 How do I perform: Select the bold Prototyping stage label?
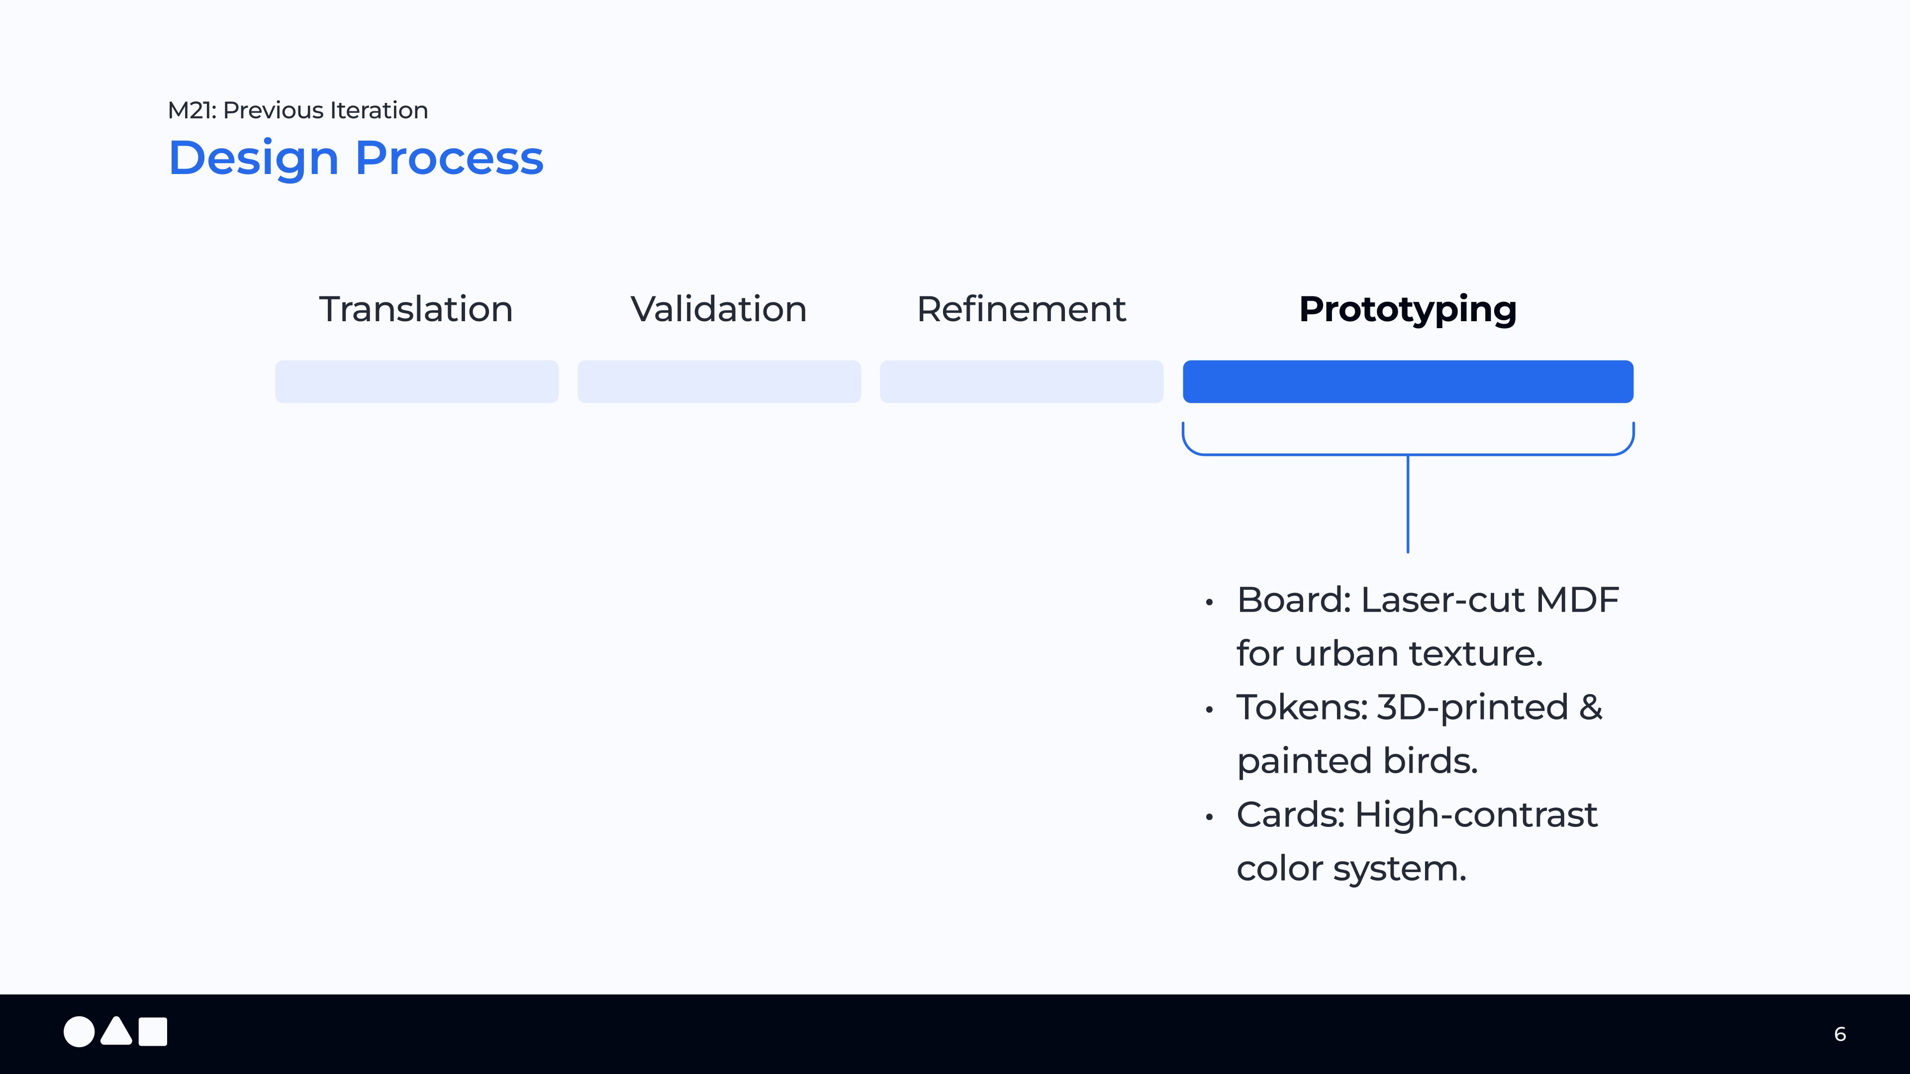[x=1407, y=309]
